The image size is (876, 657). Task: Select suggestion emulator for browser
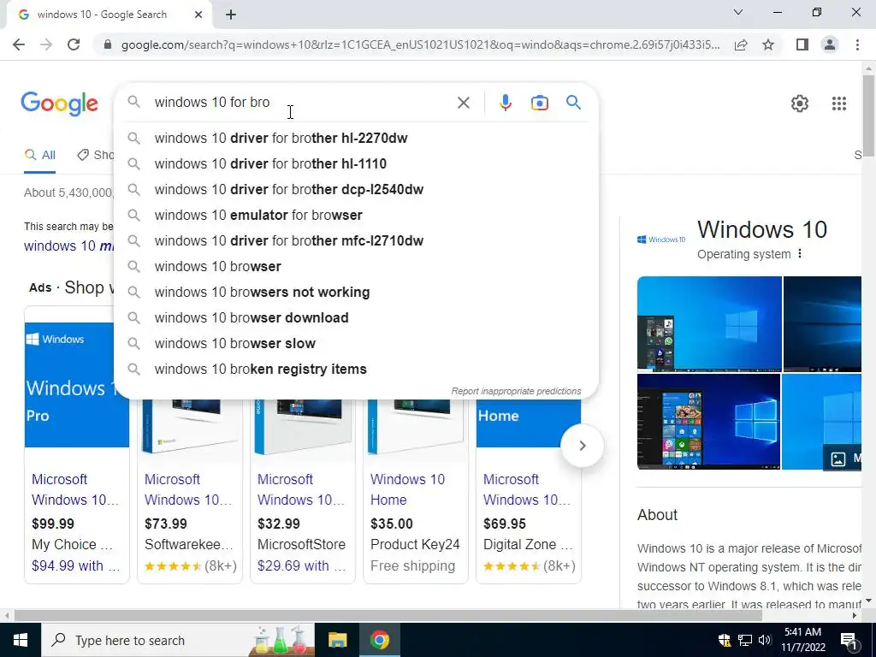pos(356,215)
